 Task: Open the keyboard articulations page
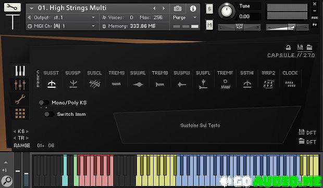pos(20,71)
